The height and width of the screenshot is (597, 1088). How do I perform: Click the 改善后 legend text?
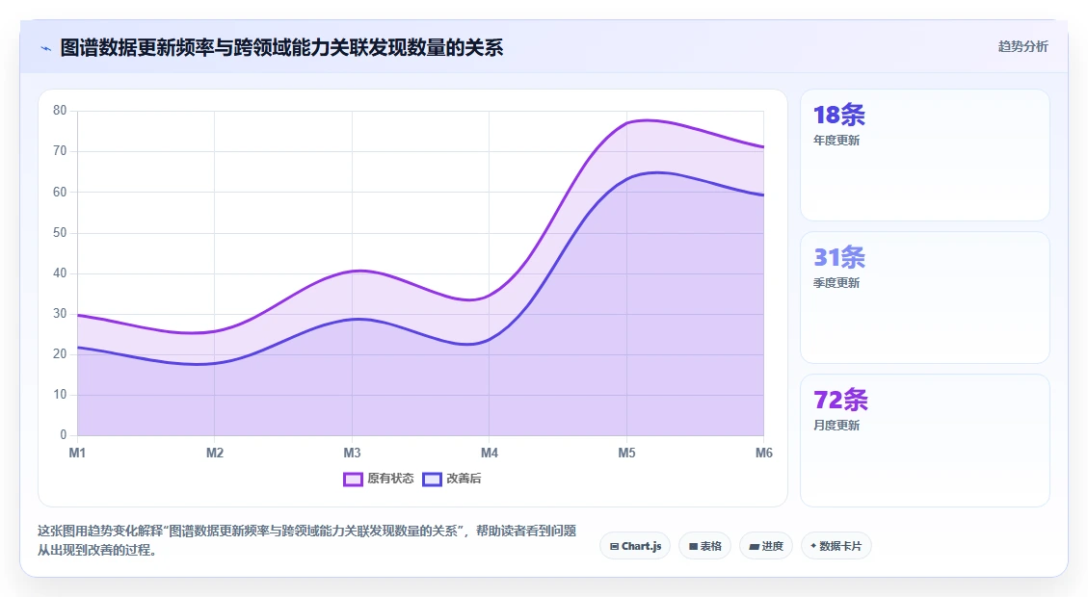pos(464,479)
